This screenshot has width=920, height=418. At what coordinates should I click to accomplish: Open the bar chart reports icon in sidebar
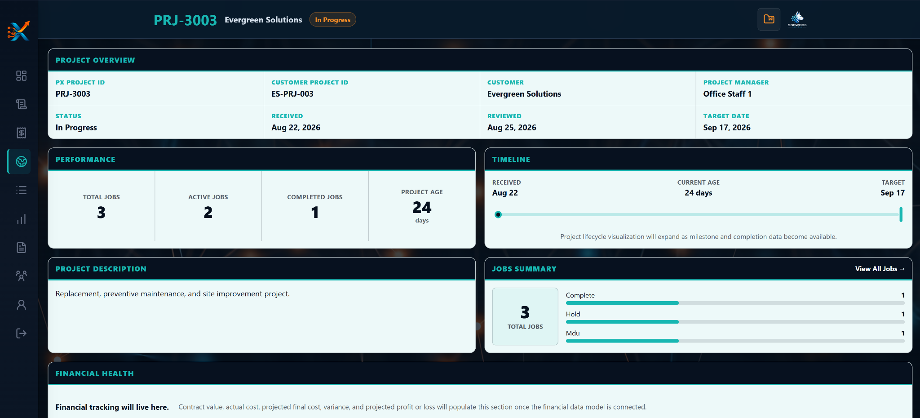click(21, 219)
